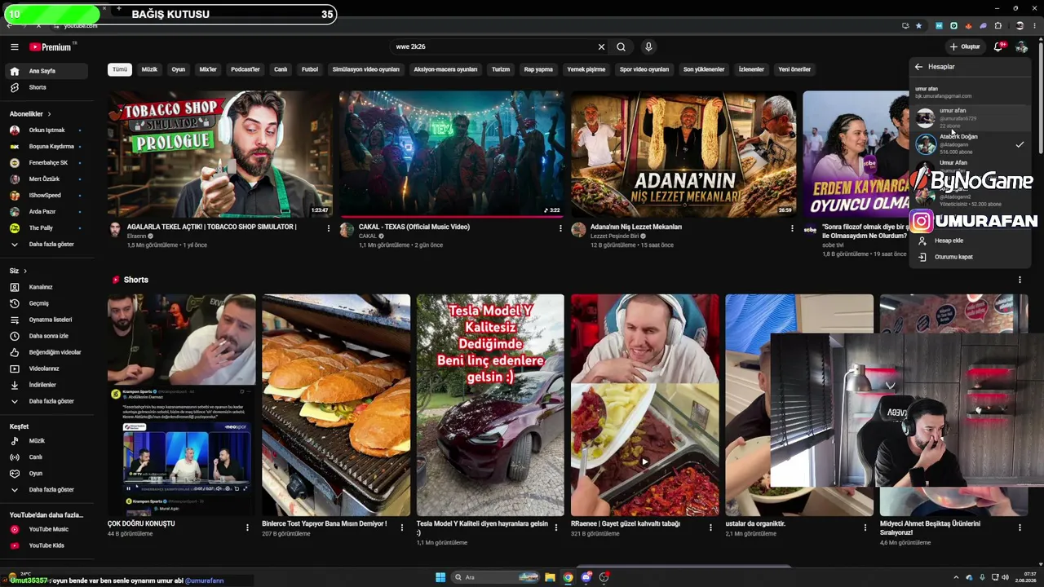Open the Binlerce Tost Yapıyor short

[x=336, y=405]
